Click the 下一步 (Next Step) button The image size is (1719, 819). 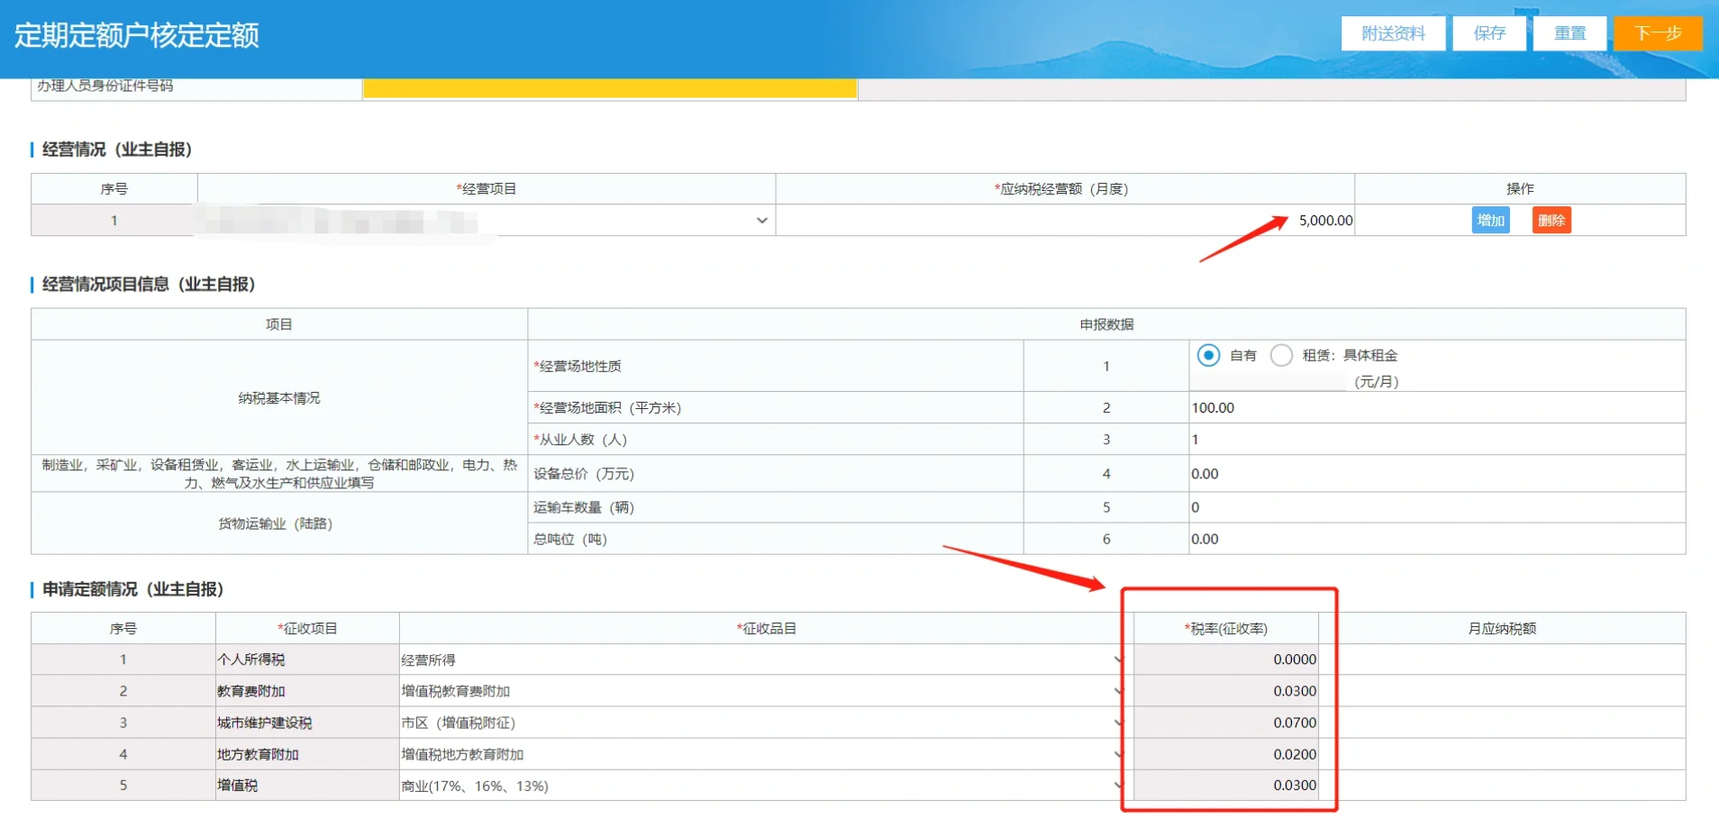click(1658, 32)
